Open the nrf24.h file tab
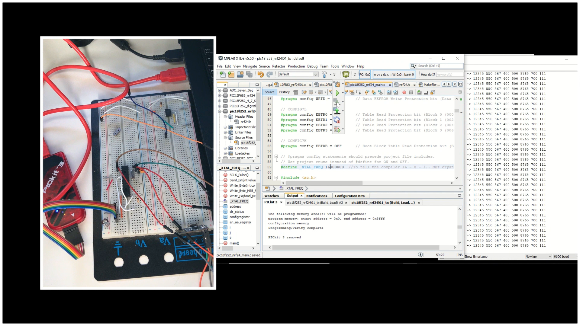580x326 pixels. pos(404,84)
